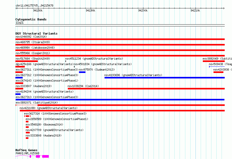Click the blue nsv975970 variant bar
Viewport: 232px width, 159px height.
82,72
